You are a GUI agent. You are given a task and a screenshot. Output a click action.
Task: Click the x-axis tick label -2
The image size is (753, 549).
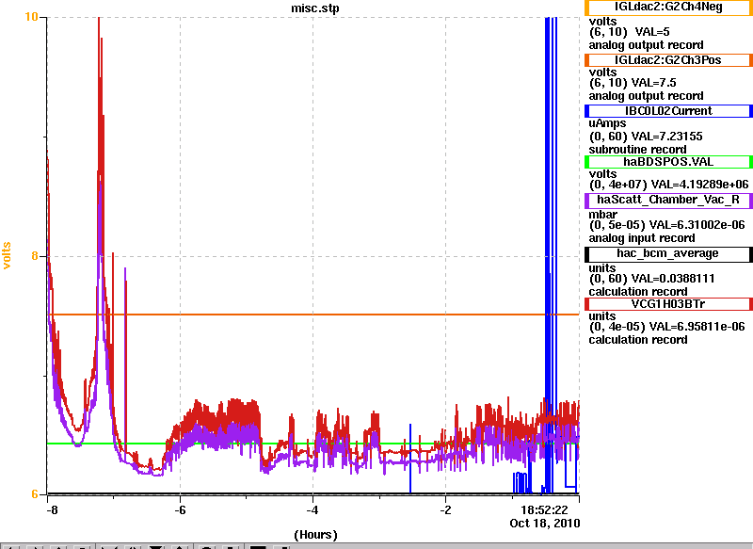(445, 509)
